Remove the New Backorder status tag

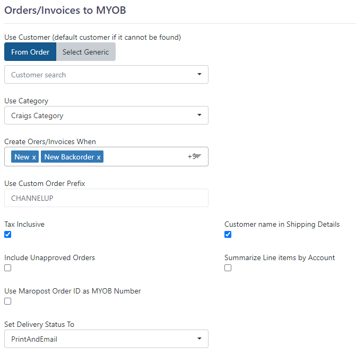click(99, 157)
